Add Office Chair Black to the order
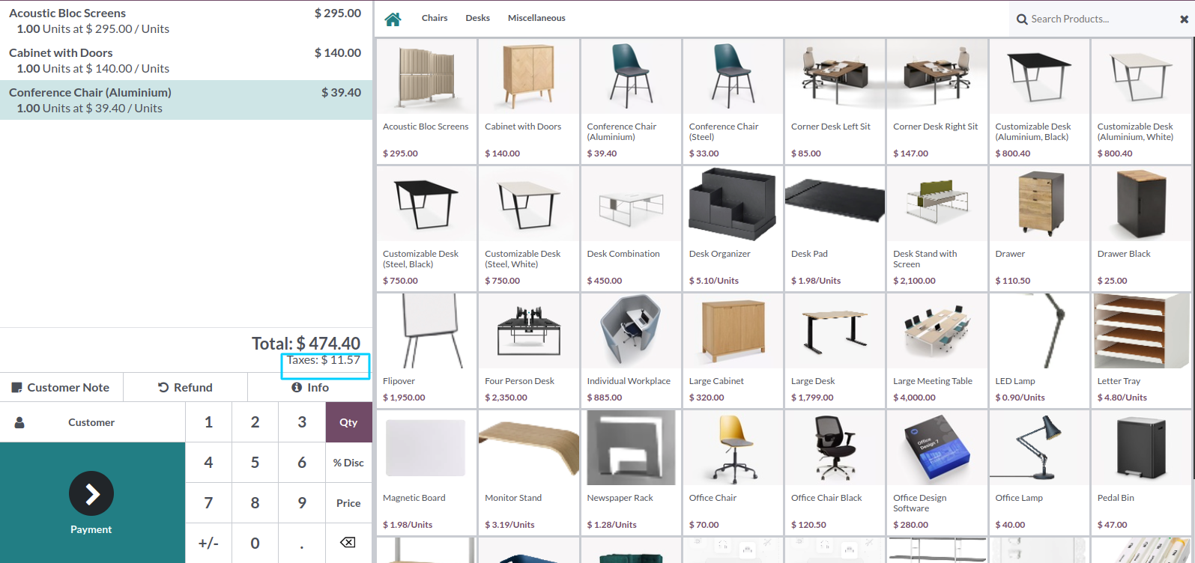 pyautogui.click(x=835, y=472)
